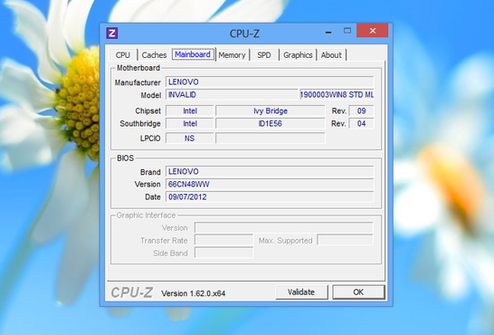Viewport: 494px width, 335px height.
Task: Click the Transfer Rate field
Action: (223, 240)
